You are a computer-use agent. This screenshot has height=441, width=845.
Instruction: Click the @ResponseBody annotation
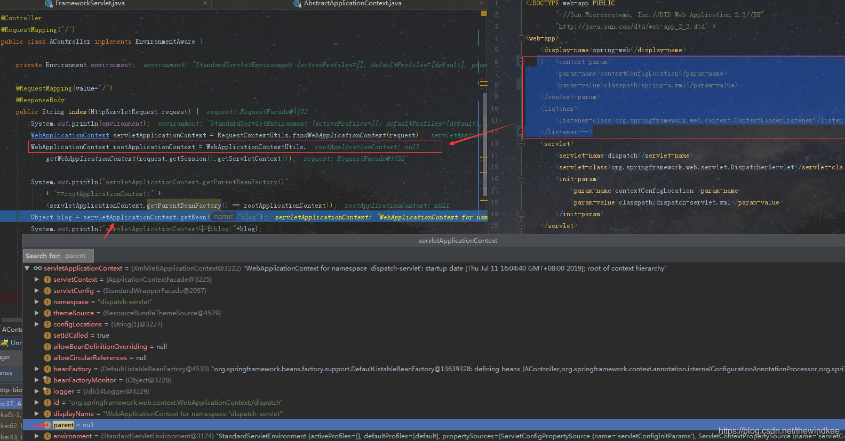(40, 100)
